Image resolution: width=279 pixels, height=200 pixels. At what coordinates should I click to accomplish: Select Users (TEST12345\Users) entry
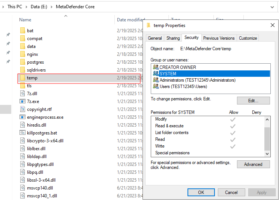(x=211, y=87)
